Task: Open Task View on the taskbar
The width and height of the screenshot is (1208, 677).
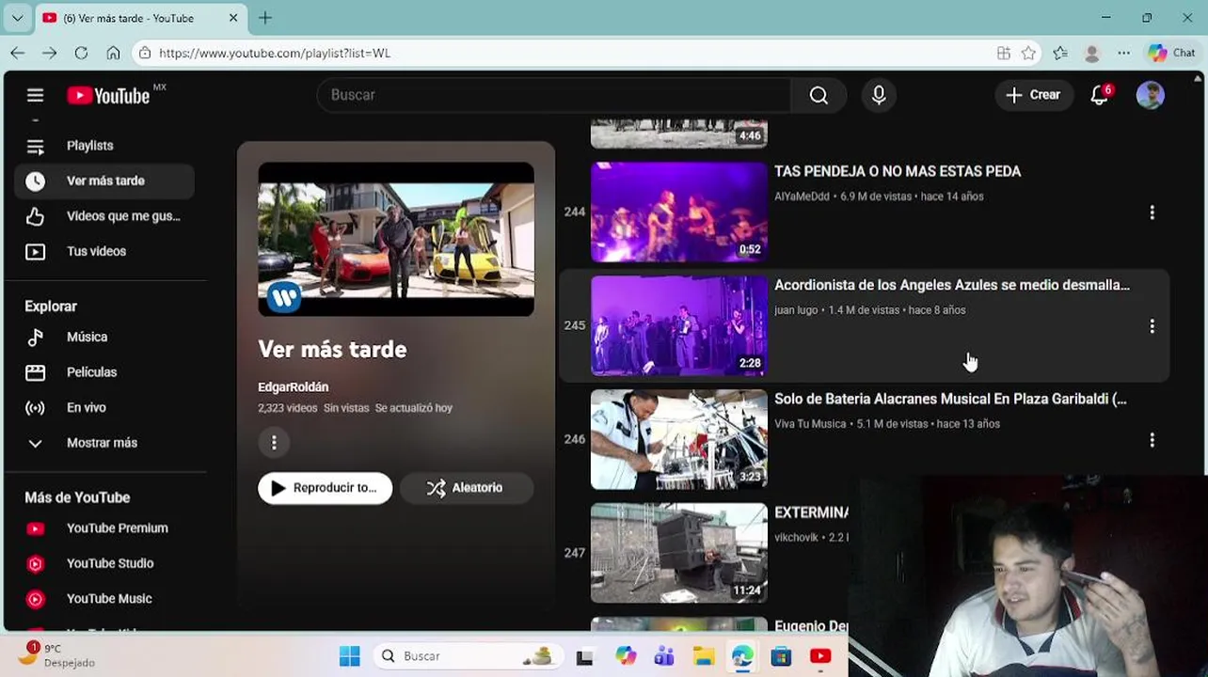Action: (585, 656)
